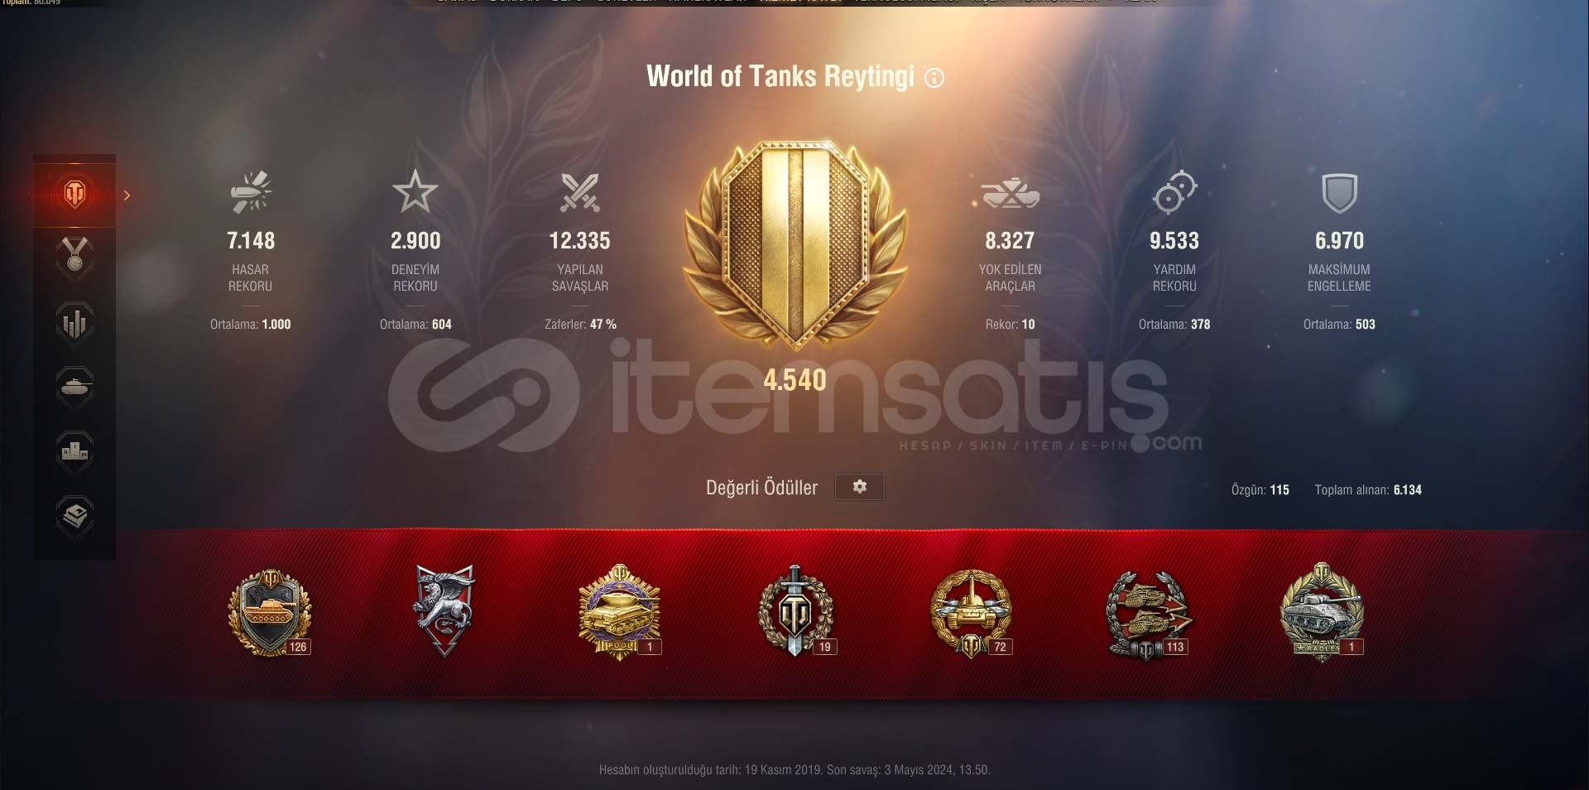Open the bar chart statistics sidebar icon
The width and height of the screenshot is (1589, 790).
point(74,323)
